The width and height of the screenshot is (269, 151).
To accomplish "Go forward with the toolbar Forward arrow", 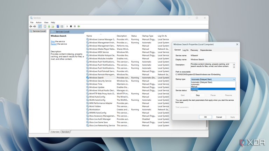I will click(35, 26).
